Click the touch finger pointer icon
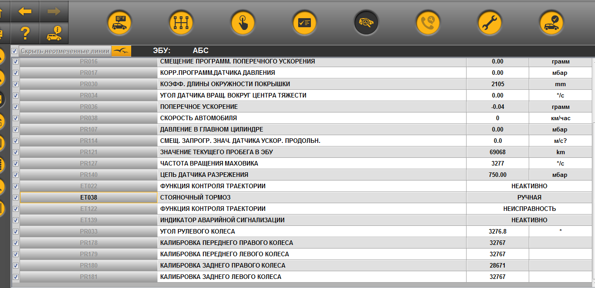This screenshot has width=595, height=288. (243, 22)
